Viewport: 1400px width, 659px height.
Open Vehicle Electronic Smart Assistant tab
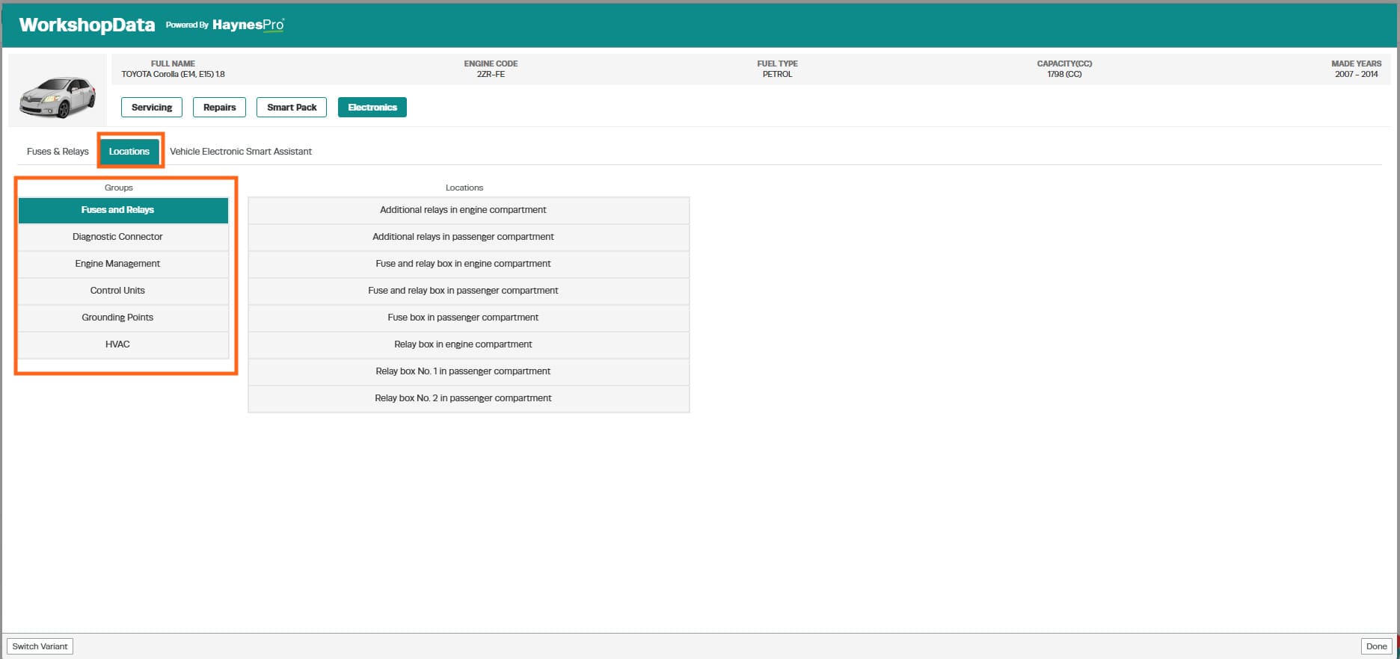click(x=241, y=151)
